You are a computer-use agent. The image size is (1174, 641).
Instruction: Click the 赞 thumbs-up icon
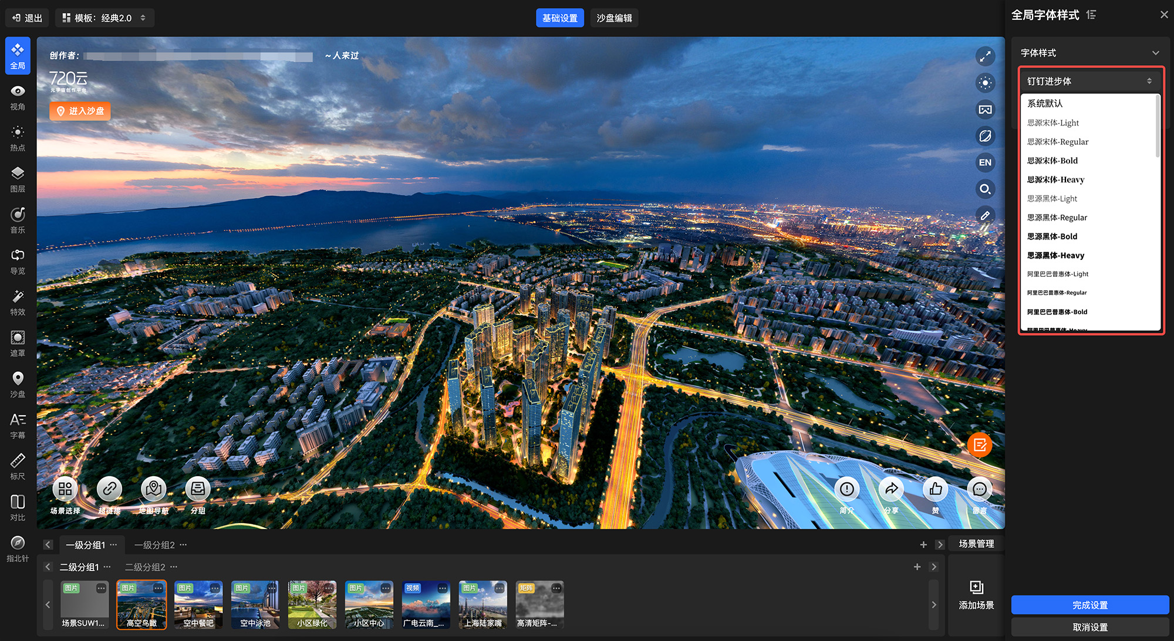[x=936, y=489]
